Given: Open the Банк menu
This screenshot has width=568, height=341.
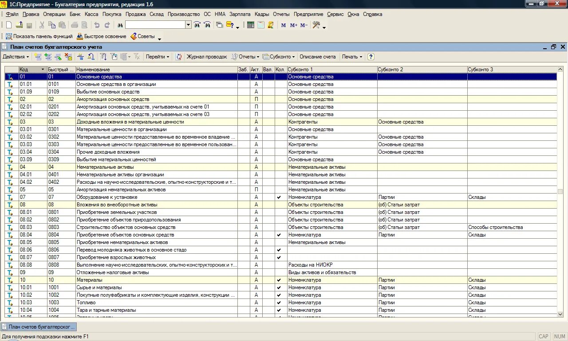Looking at the screenshot, I should tap(75, 14).
